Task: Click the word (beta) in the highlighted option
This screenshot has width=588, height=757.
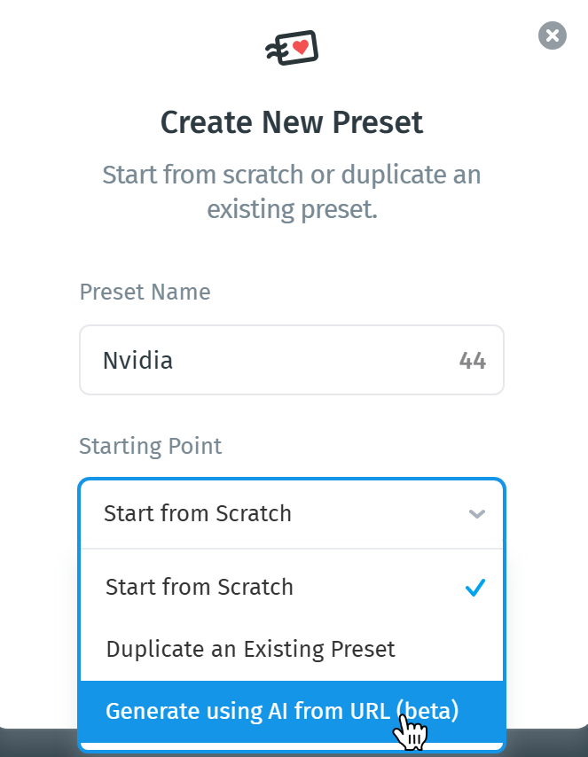Action: click(x=427, y=711)
